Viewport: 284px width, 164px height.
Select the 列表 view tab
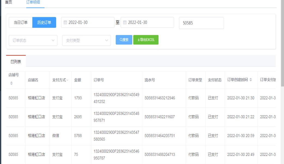click(x=16, y=62)
